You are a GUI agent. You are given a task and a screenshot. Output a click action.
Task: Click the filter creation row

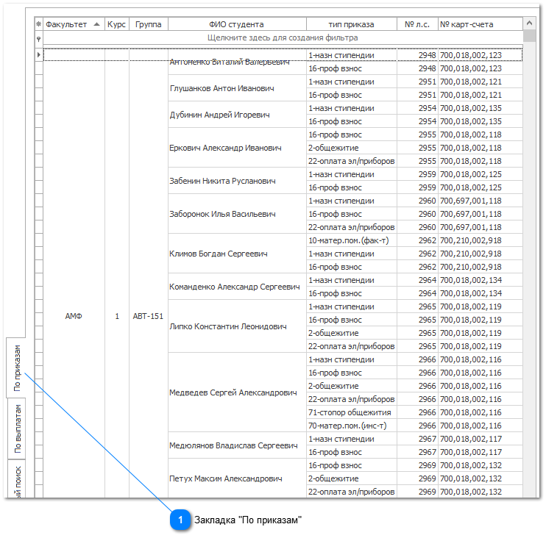(x=283, y=38)
